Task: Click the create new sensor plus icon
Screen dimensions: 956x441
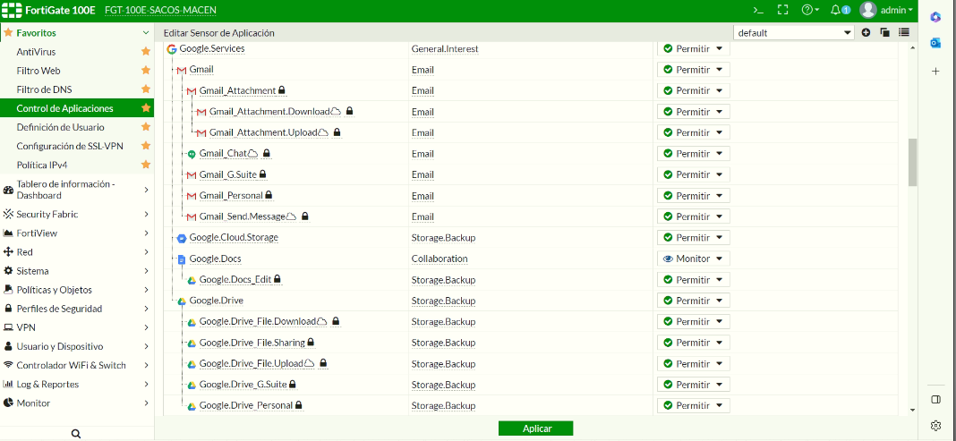Action: coord(866,33)
